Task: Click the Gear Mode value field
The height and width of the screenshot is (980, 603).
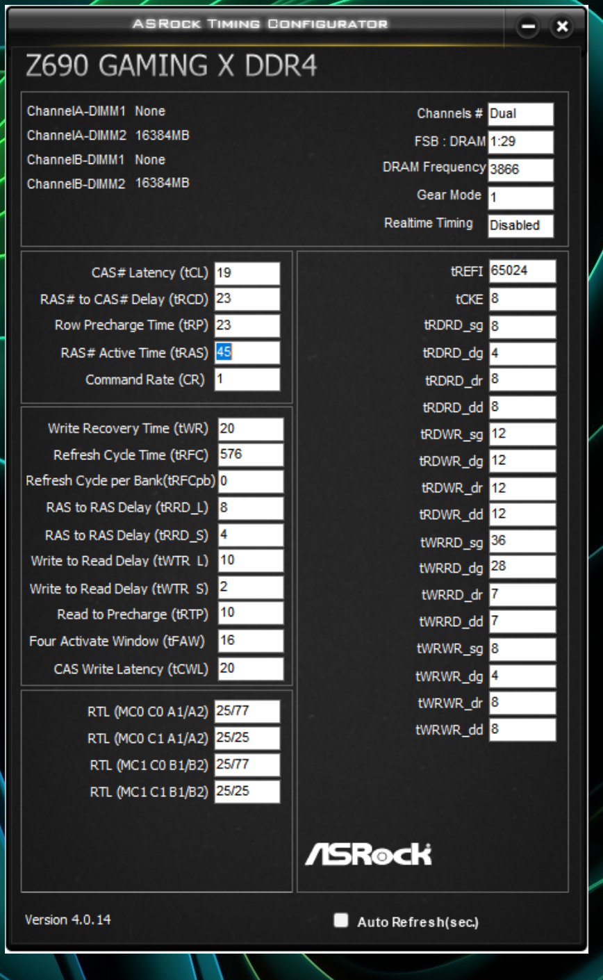Action: click(x=521, y=197)
